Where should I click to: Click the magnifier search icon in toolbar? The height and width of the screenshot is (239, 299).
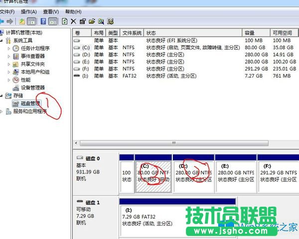click(101, 21)
